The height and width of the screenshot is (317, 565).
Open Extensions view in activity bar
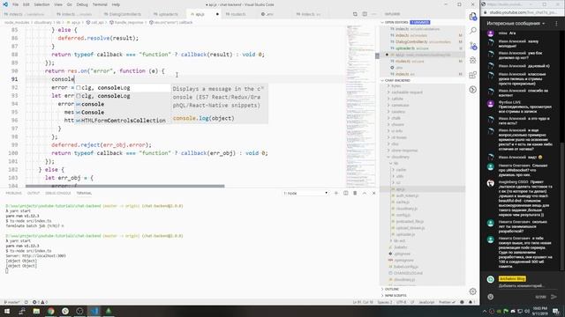coord(473,75)
